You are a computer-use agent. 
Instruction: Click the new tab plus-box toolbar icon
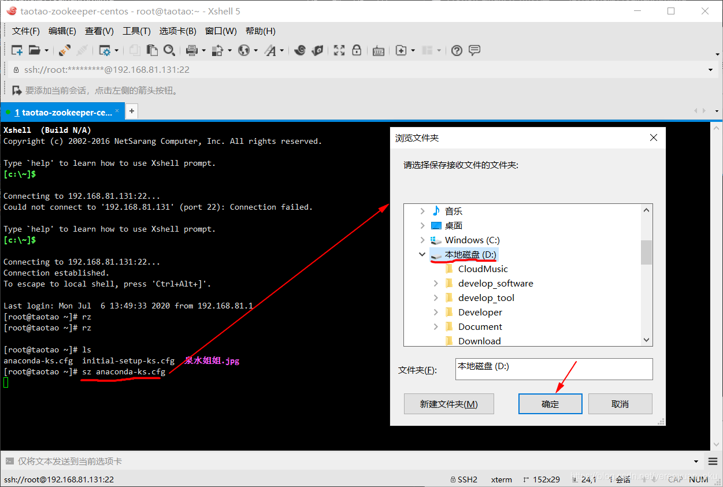(x=401, y=51)
